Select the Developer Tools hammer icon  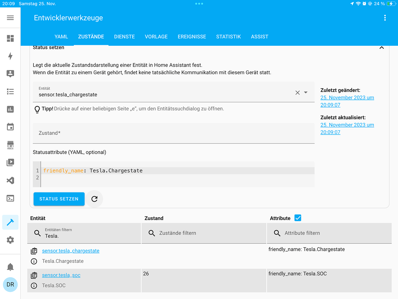click(10, 222)
